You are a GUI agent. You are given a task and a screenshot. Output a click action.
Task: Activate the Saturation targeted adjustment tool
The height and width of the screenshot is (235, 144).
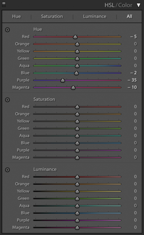point(7,100)
